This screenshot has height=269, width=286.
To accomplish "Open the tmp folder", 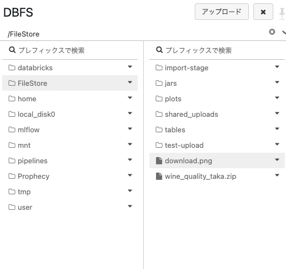I will pos(70,192).
